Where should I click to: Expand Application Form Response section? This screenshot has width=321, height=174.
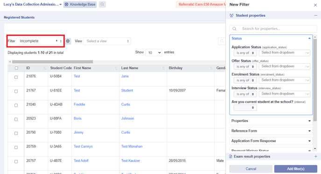pos(271,141)
